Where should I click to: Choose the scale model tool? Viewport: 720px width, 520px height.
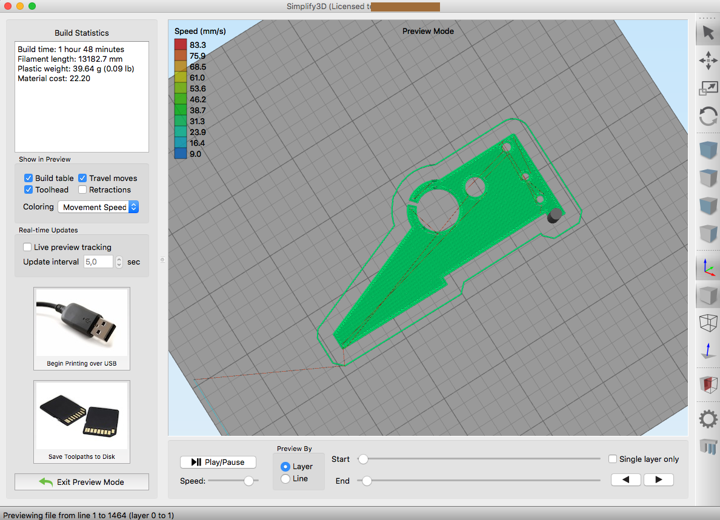[x=707, y=88]
